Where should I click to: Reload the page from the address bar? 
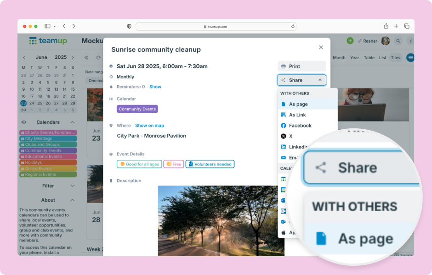point(293,27)
